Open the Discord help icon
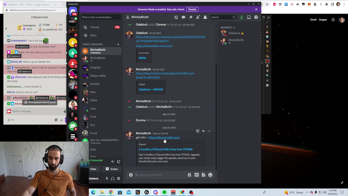The image size is (348, 196). pos(256,17)
